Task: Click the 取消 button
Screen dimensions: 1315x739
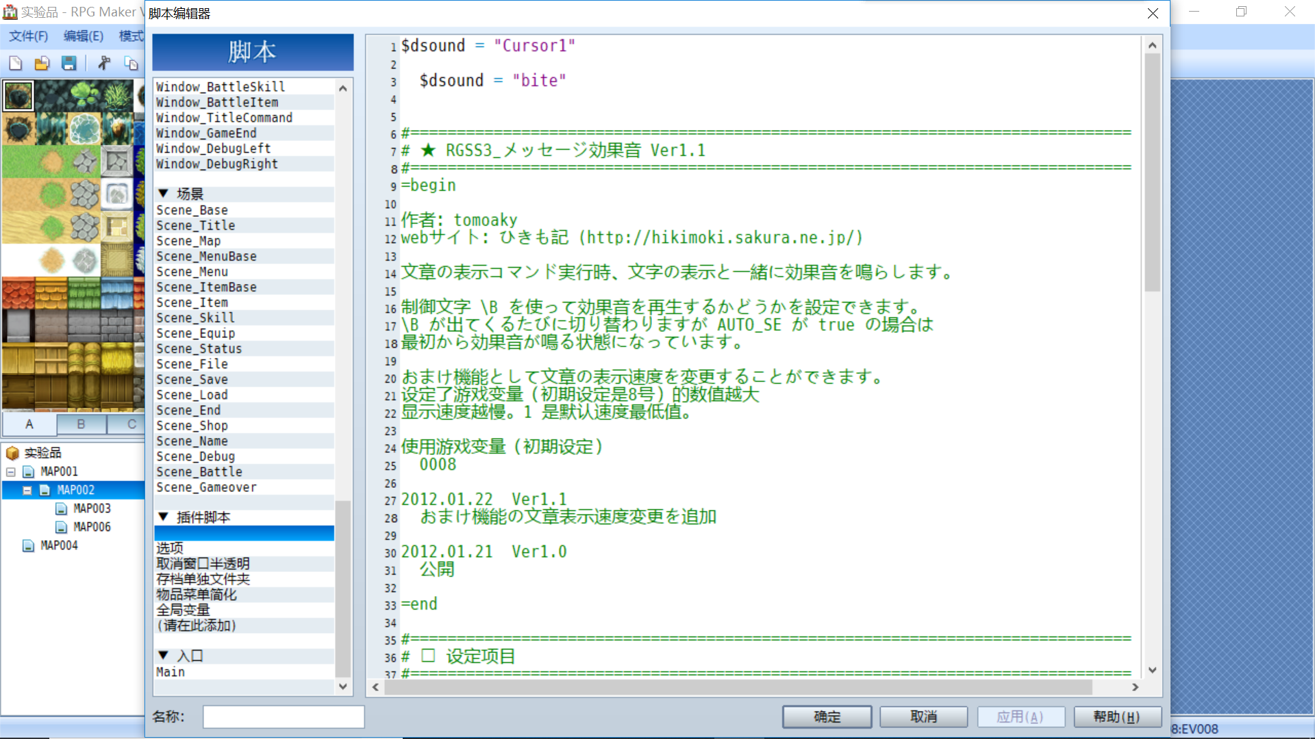Action: click(923, 716)
